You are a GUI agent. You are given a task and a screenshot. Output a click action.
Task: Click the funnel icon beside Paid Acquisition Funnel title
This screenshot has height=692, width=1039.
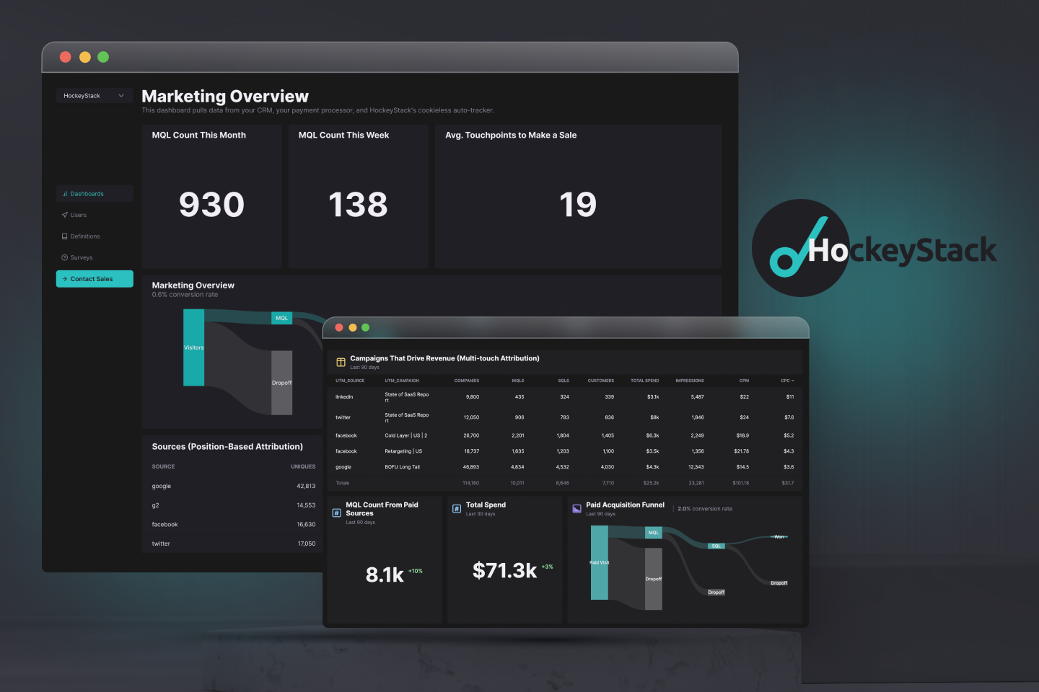(x=576, y=508)
